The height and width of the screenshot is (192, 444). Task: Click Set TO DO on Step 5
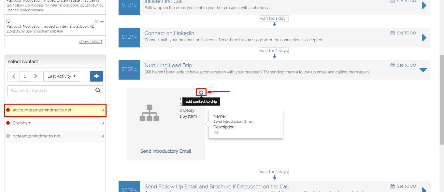406,186
